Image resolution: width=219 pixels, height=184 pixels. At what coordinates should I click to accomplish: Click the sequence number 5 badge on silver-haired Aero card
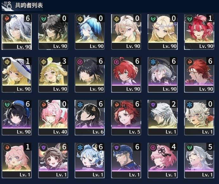pos(210,147)
